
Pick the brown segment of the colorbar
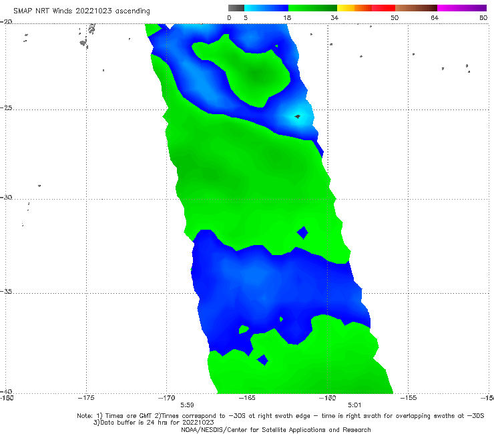coord(416,8)
